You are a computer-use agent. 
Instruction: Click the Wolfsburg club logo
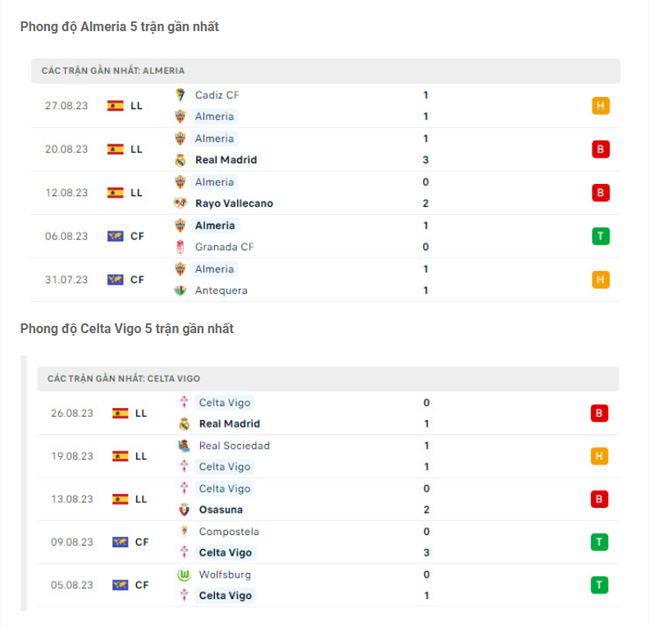click(x=185, y=575)
